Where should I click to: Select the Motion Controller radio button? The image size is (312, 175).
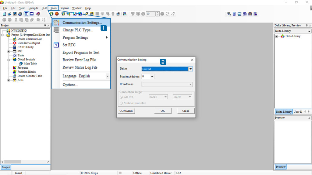121,103
